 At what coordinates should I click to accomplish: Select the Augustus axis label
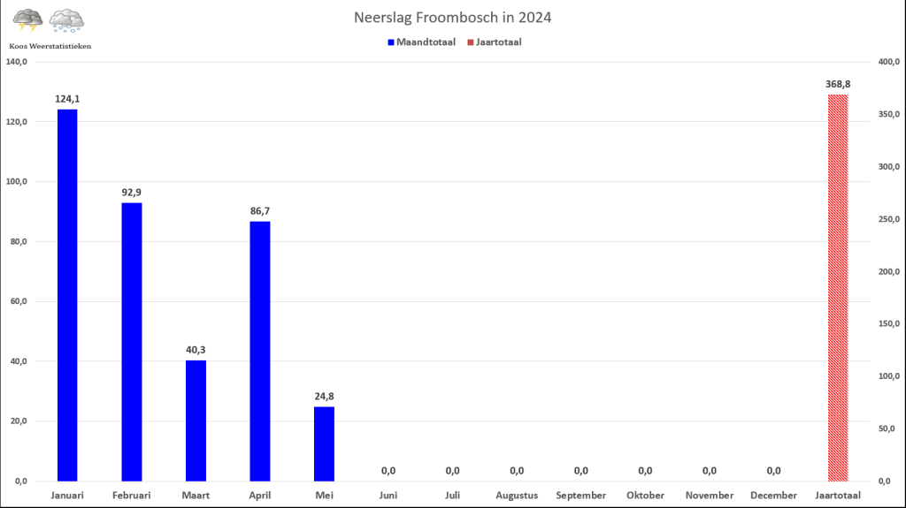click(x=517, y=496)
